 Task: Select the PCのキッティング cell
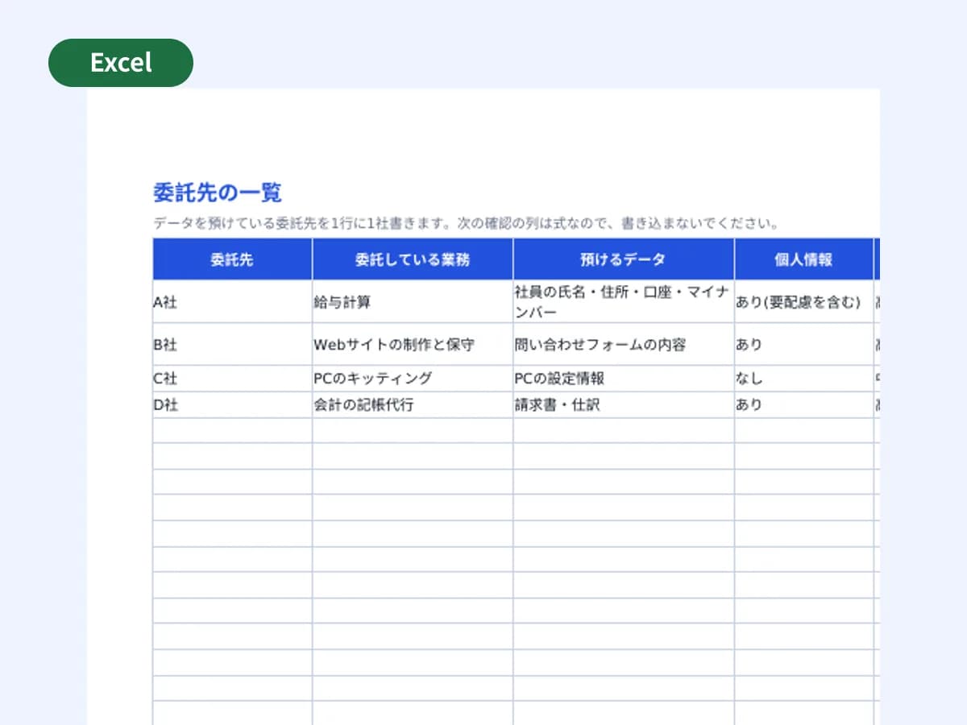(413, 379)
